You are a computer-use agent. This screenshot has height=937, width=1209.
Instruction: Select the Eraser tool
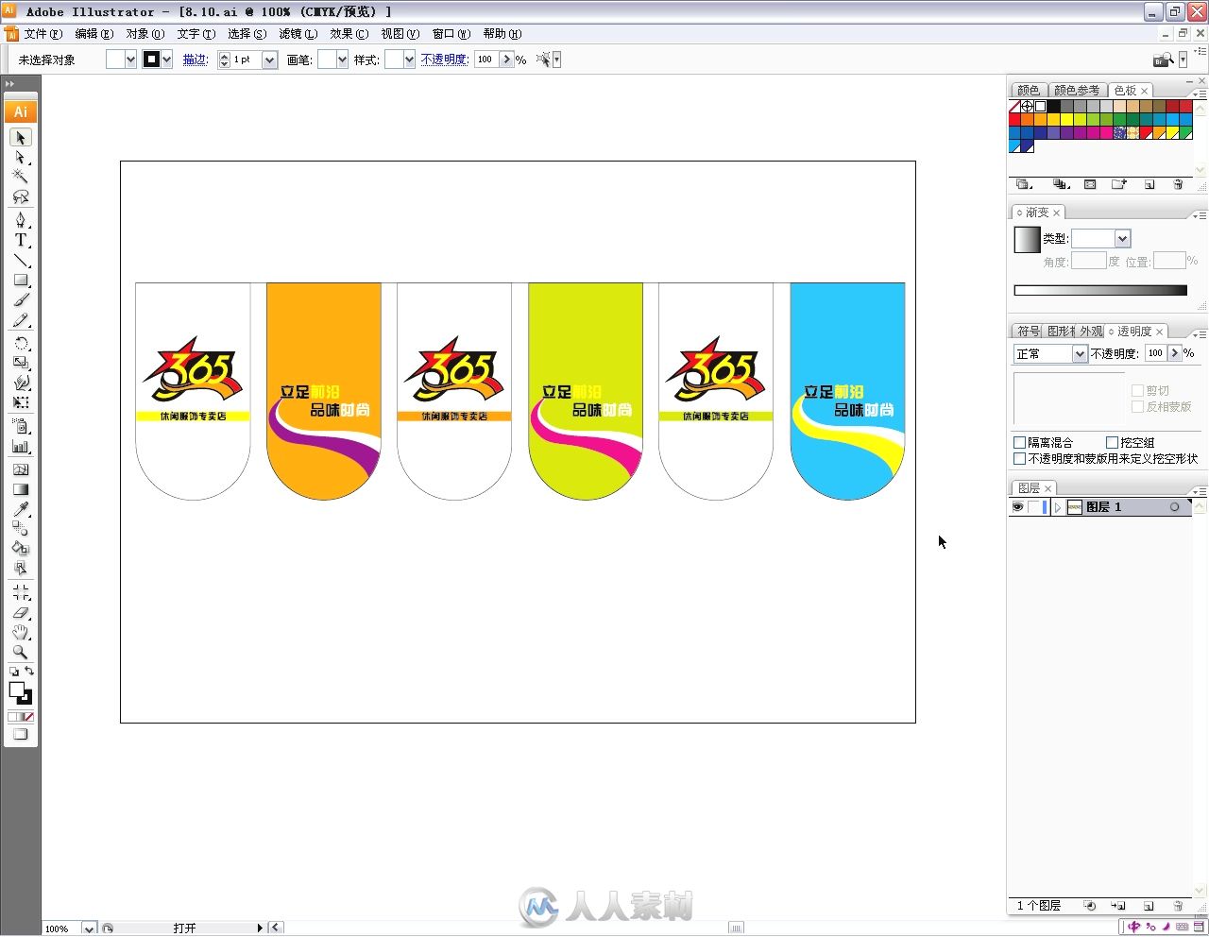tap(21, 613)
